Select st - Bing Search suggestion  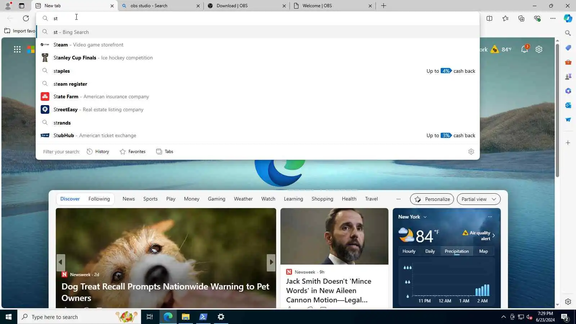coord(258,32)
